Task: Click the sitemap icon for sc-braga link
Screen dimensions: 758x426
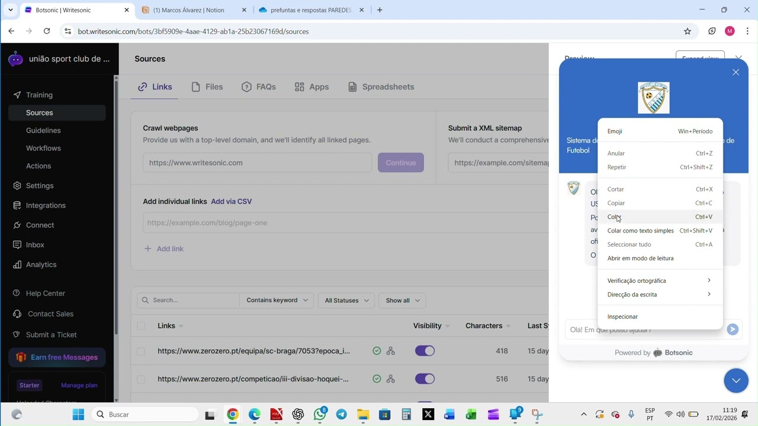Action: pyautogui.click(x=390, y=351)
